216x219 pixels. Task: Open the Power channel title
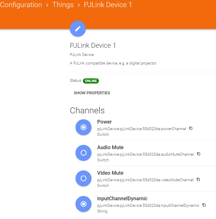(104, 122)
